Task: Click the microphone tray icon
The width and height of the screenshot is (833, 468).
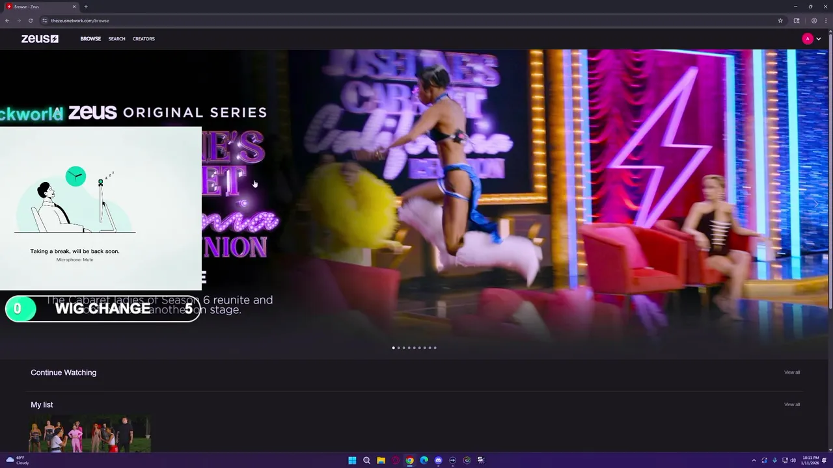Action: point(774,460)
